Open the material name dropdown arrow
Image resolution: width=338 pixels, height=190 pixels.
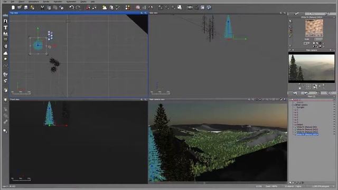(334, 17)
